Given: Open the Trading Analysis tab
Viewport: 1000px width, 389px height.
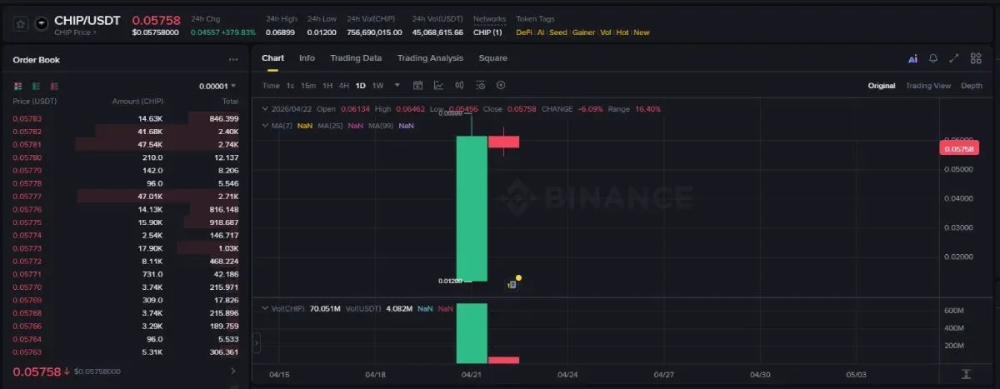Looking at the screenshot, I should pos(430,58).
